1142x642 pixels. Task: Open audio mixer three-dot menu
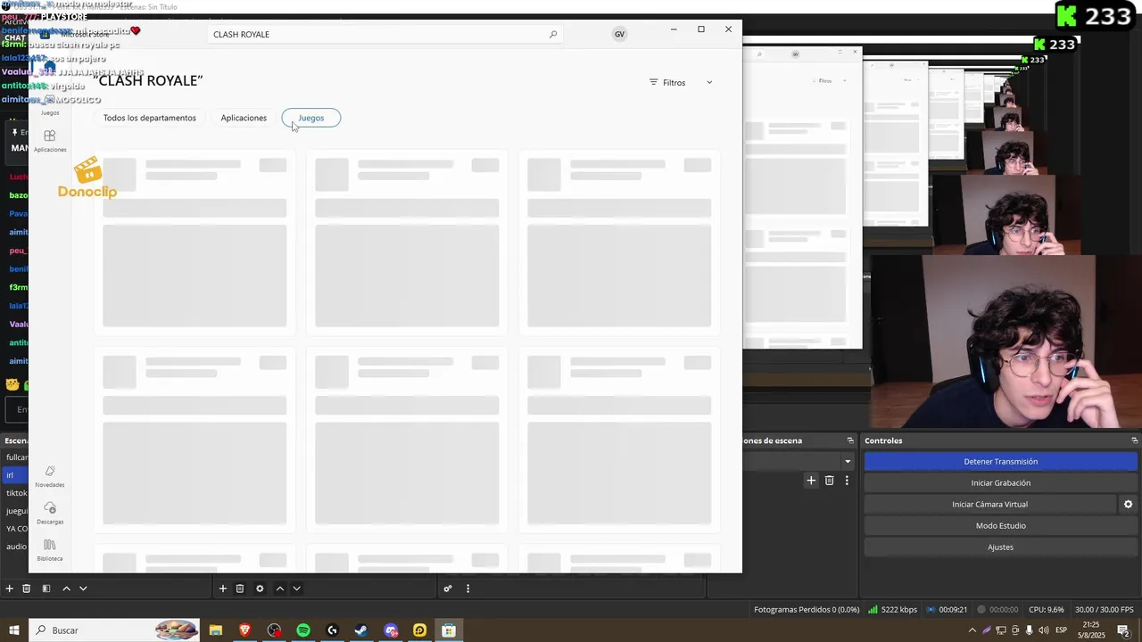(468, 588)
